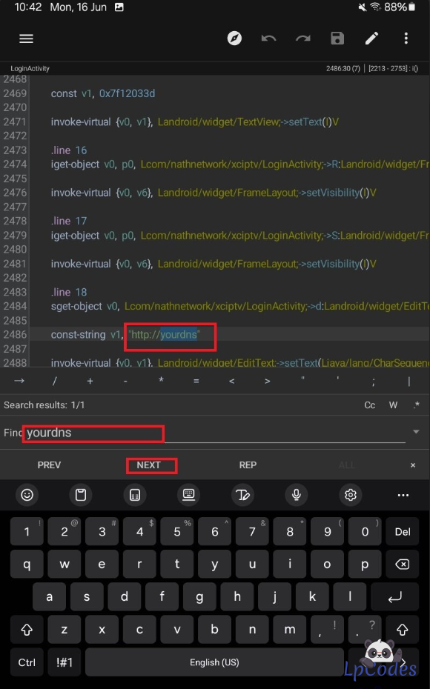The image size is (430, 689).
Task: Insert greater-than sign from symbol bar
Action: (268, 381)
